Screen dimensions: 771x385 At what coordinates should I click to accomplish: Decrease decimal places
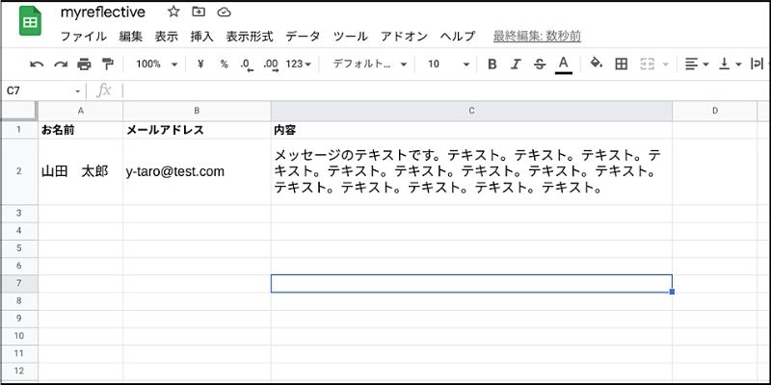click(247, 64)
